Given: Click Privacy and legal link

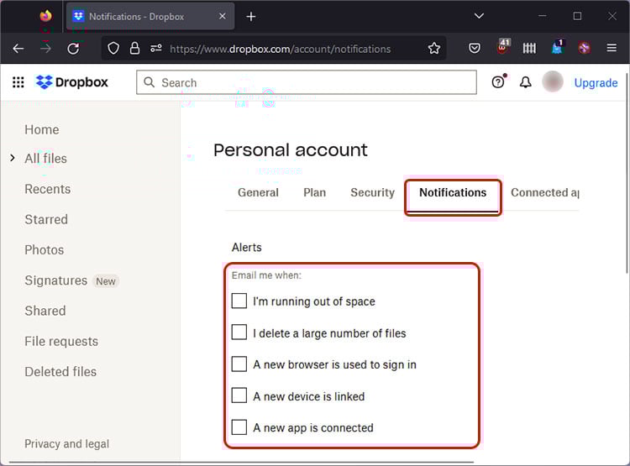Looking at the screenshot, I should pos(66,443).
